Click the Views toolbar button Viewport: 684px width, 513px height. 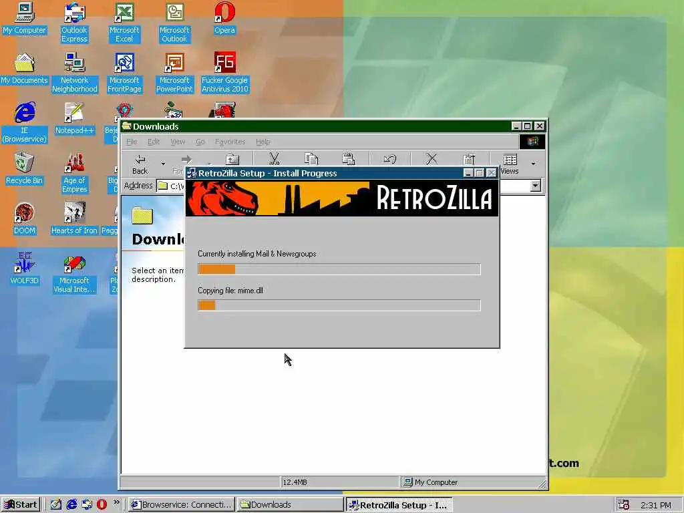pos(510,164)
